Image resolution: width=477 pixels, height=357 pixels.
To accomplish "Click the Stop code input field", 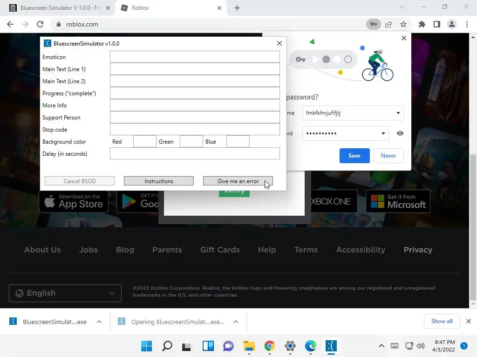I will (195, 129).
